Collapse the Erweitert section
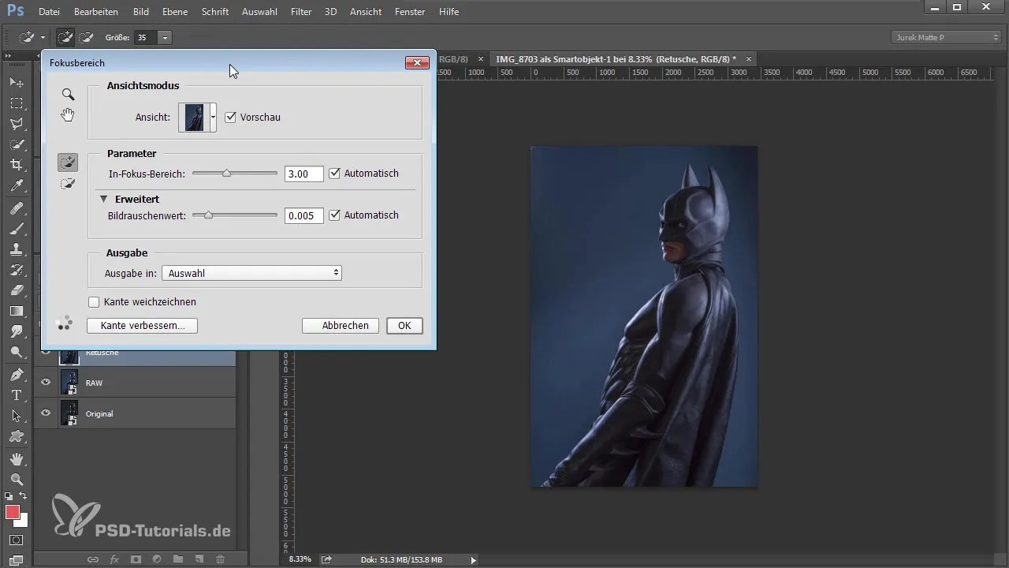This screenshot has height=568, width=1009. coord(103,200)
